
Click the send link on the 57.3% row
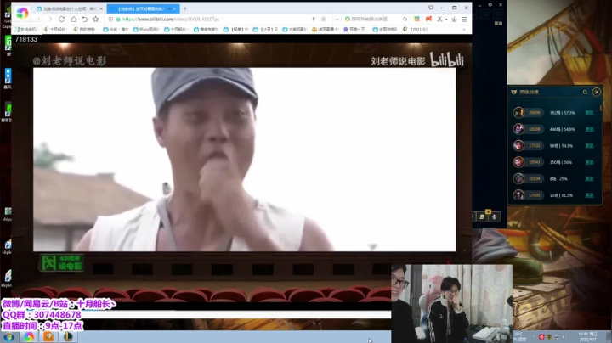(x=589, y=113)
